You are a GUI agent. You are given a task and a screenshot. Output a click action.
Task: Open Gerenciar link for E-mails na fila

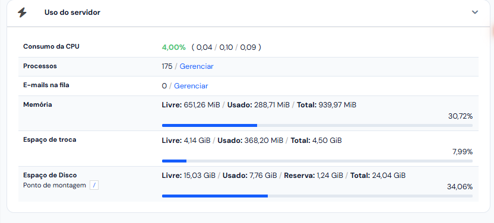pos(191,86)
